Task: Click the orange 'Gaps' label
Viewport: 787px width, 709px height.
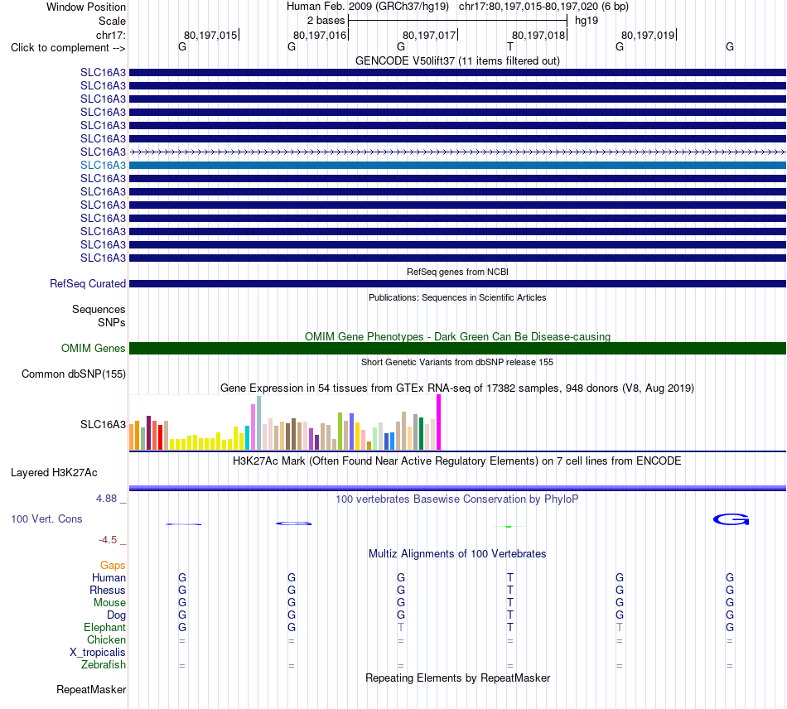Action: [x=113, y=566]
